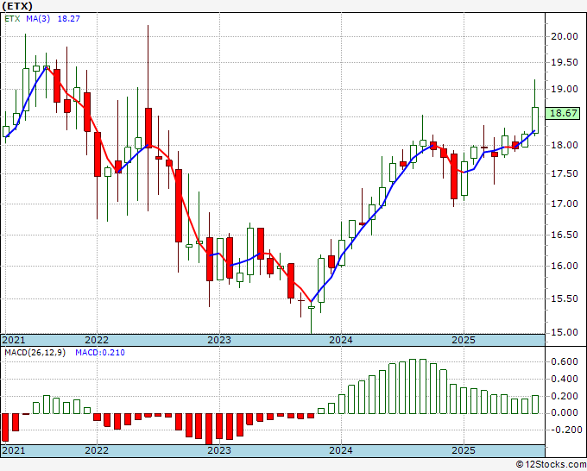
Task: Click 2024 on the price chart timeline
Action: pyautogui.click(x=341, y=340)
